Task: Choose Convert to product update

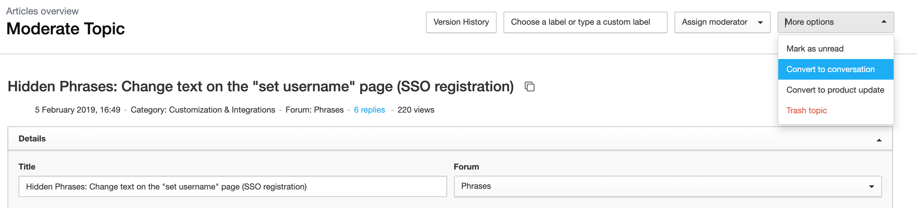Action: click(x=836, y=90)
